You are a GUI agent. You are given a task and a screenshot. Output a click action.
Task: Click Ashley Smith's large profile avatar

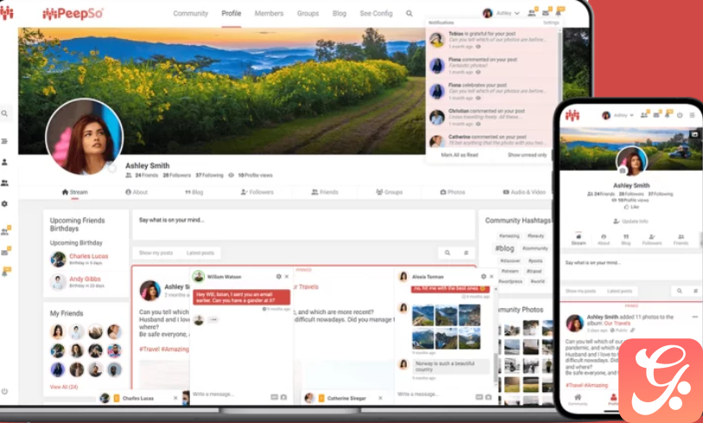point(85,137)
